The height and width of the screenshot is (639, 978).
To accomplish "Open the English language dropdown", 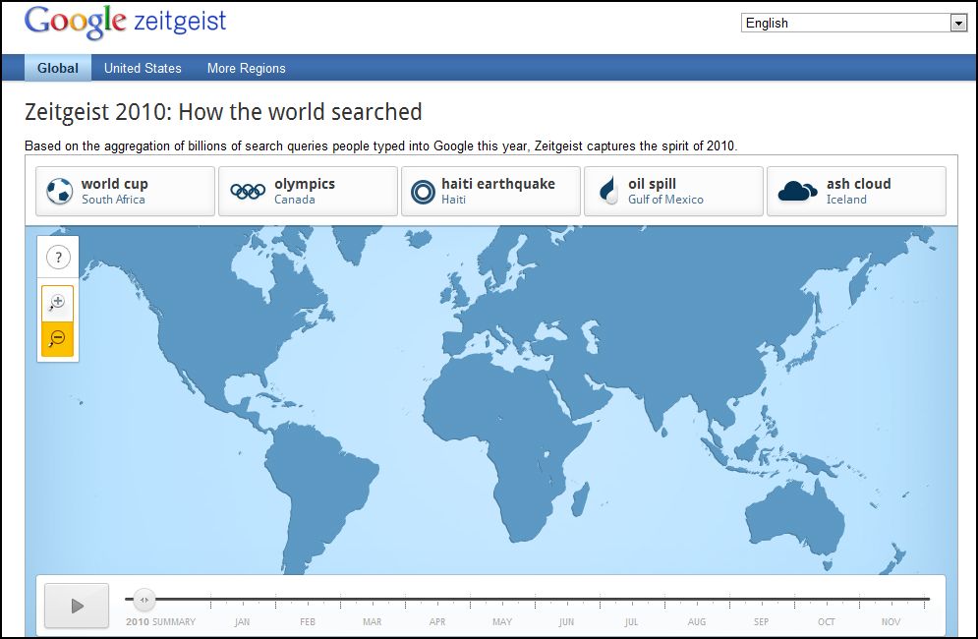I will tap(854, 23).
